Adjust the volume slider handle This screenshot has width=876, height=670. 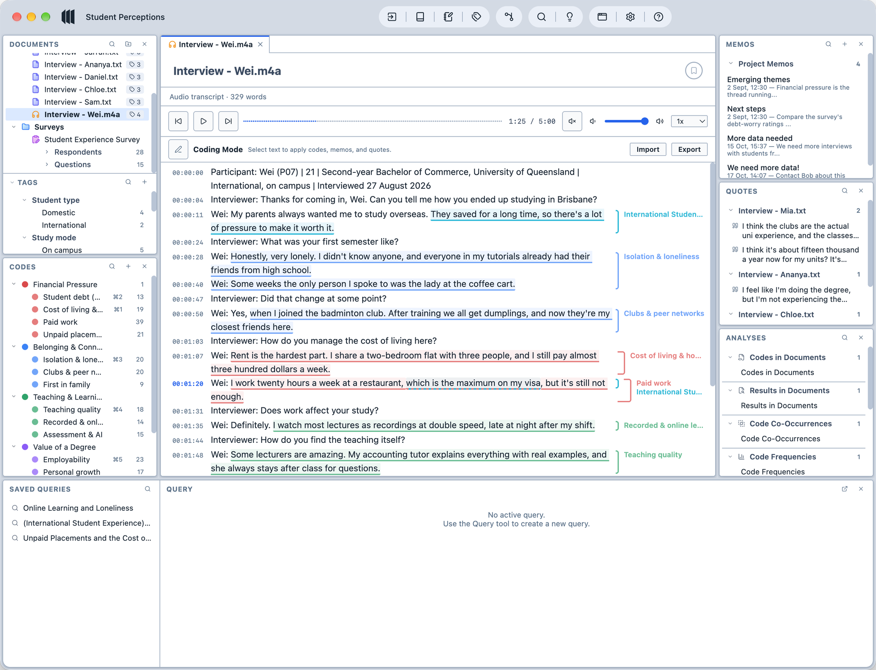tap(644, 121)
